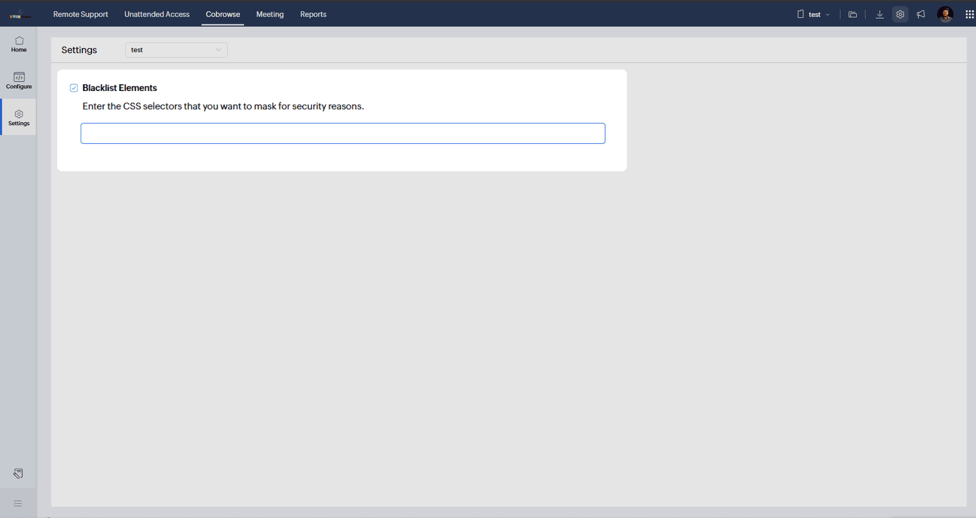Open the test department dropdown in header

click(x=814, y=14)
